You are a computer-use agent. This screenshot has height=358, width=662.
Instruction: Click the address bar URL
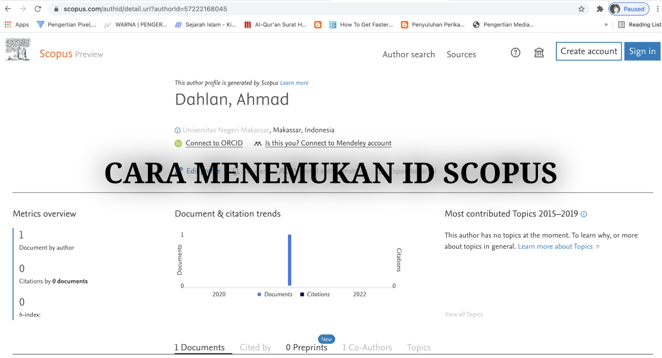pyautogui.click(x=146, y=9)
